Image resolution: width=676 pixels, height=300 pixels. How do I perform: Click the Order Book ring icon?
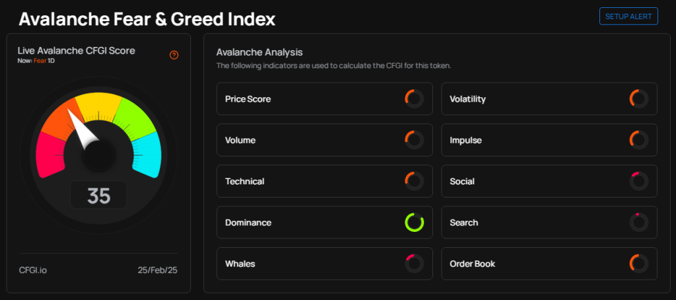click(x=639, y=264)
